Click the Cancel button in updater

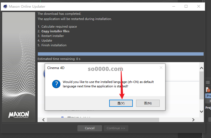click(89, 128)
